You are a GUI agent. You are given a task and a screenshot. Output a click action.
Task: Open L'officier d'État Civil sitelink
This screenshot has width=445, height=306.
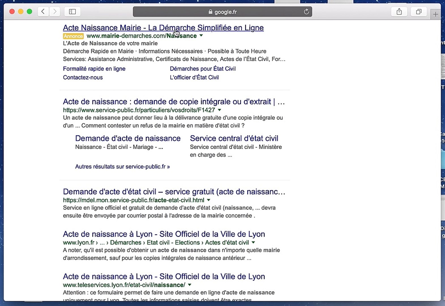194,77
